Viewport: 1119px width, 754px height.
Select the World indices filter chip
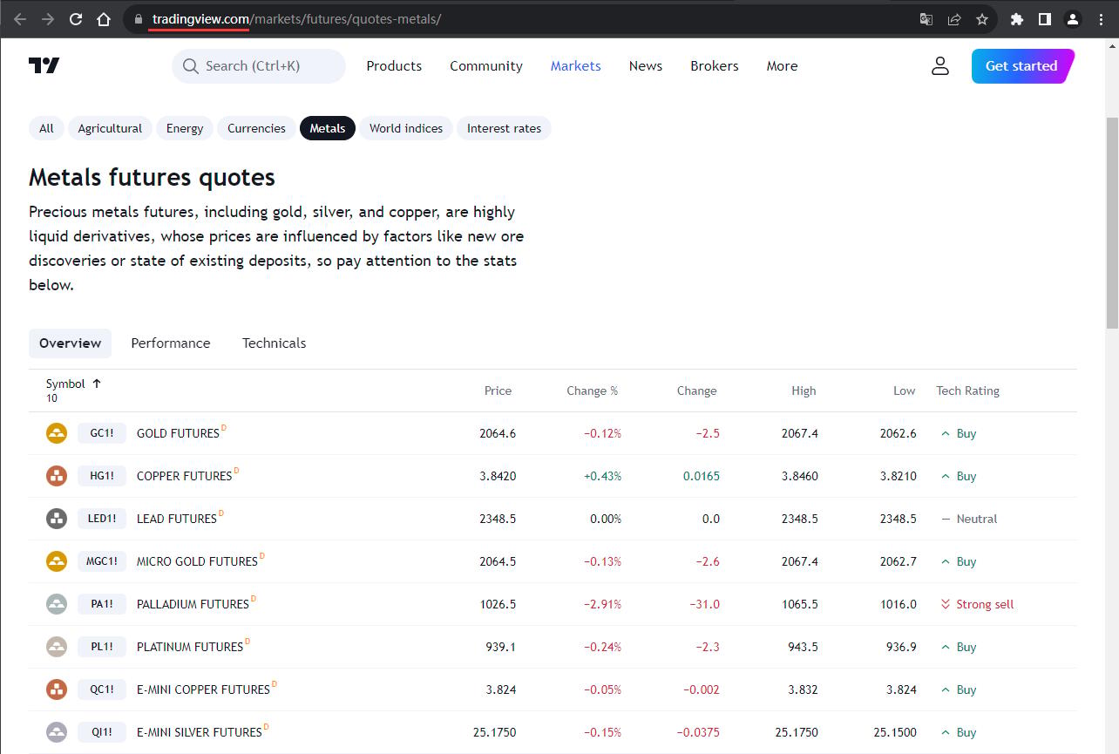click(x=406, y=128)
